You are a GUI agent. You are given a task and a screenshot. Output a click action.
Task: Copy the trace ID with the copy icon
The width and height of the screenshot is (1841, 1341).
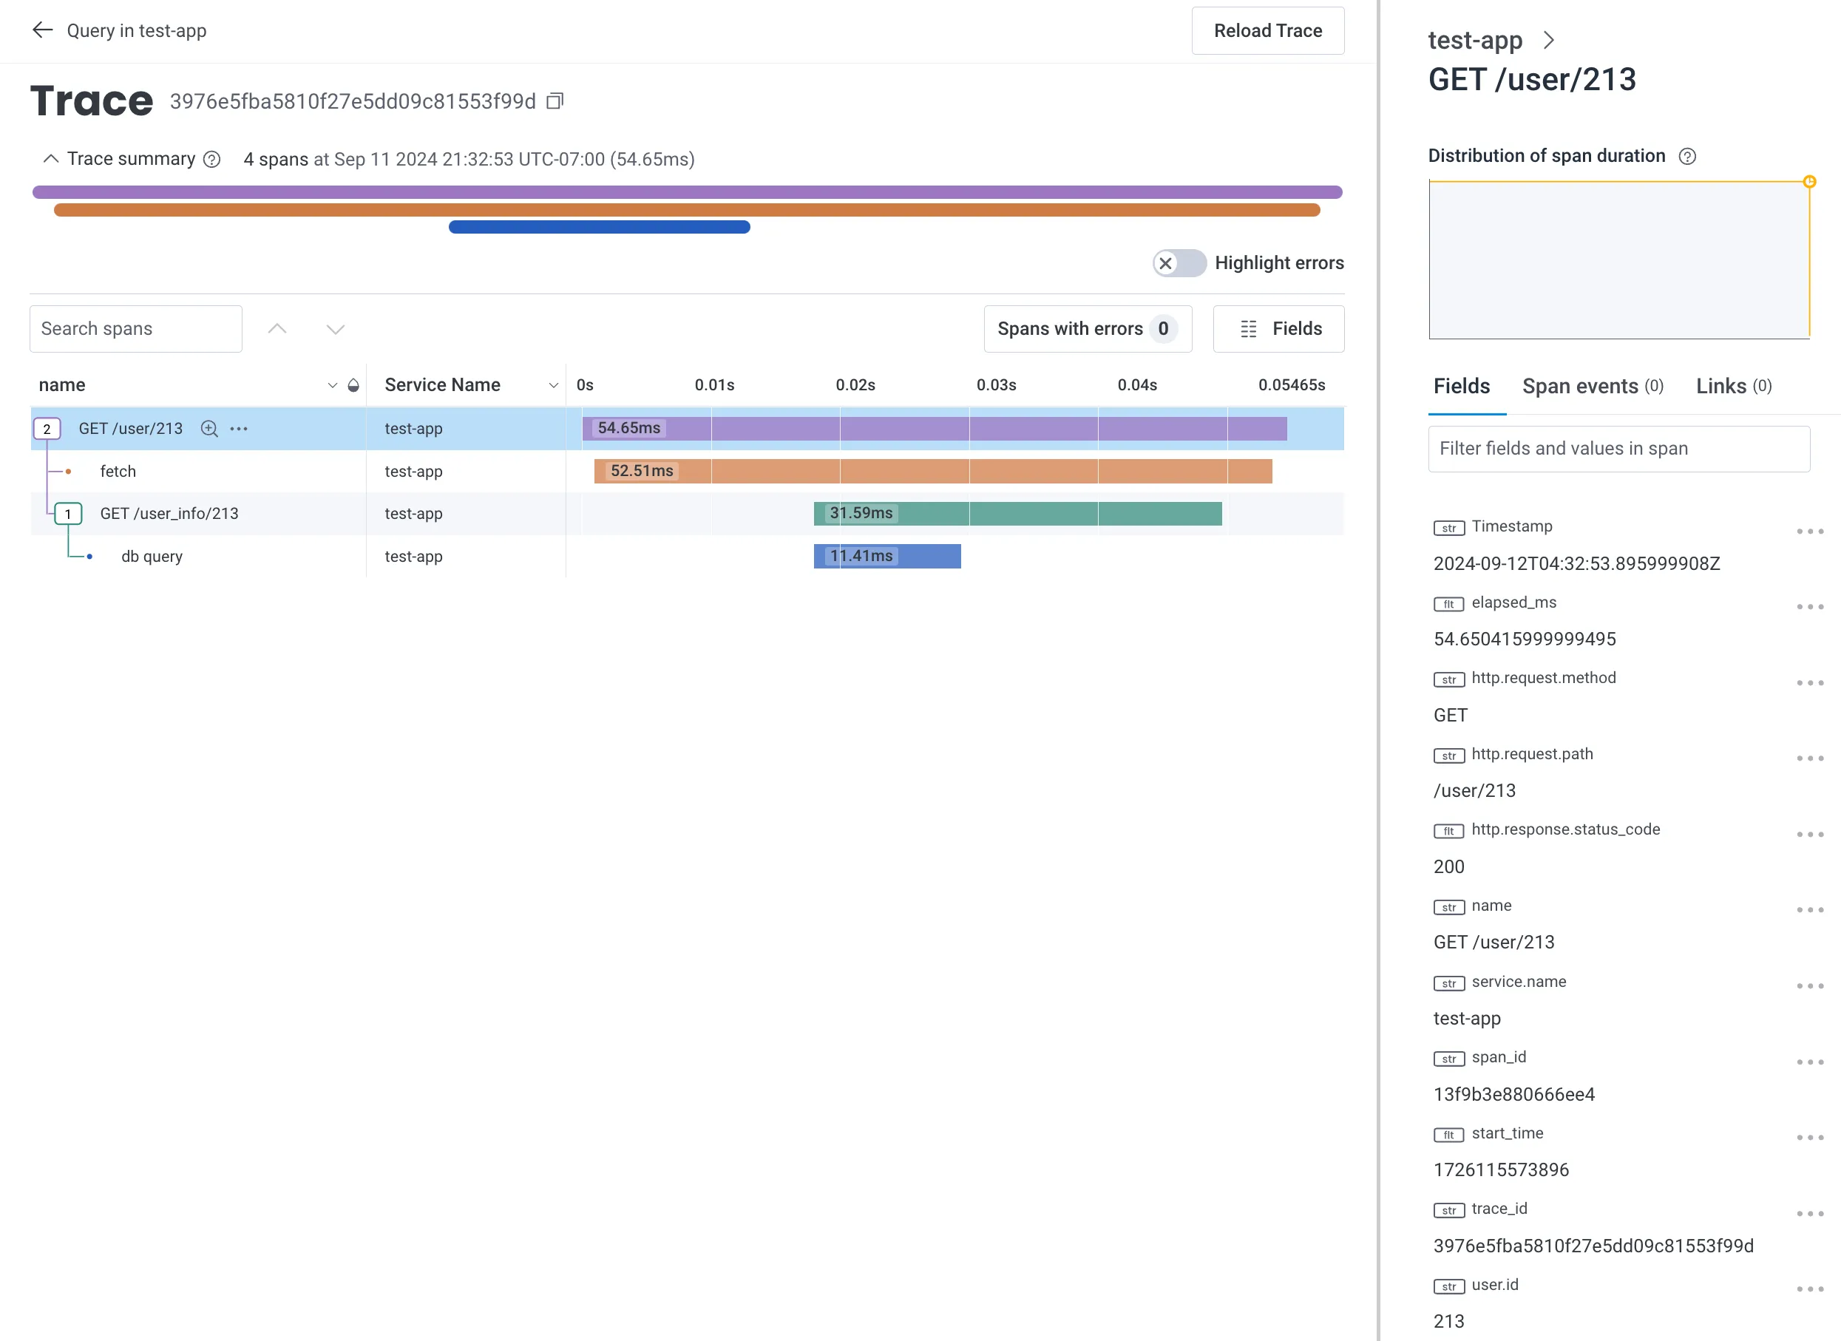[x=555, y=101]
